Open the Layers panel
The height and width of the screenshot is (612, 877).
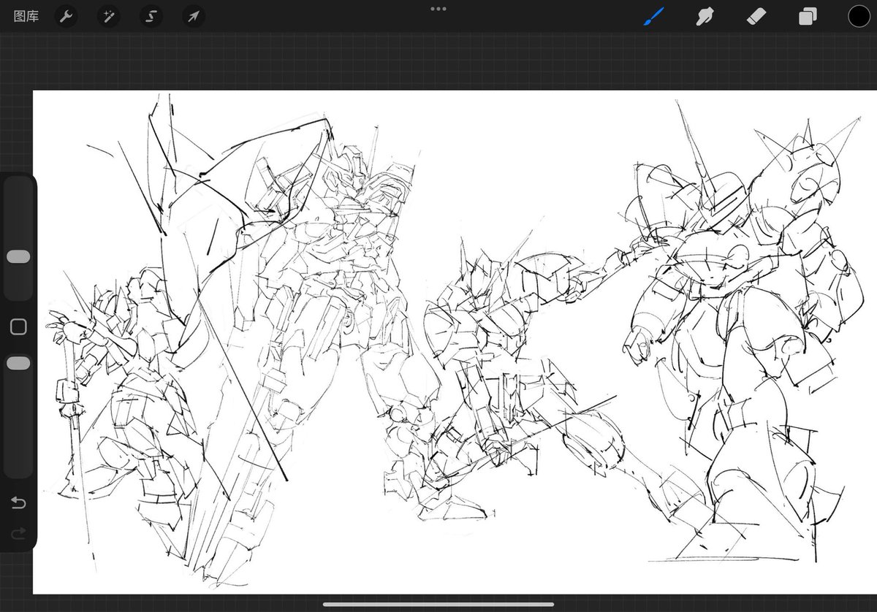coord(808,16)
